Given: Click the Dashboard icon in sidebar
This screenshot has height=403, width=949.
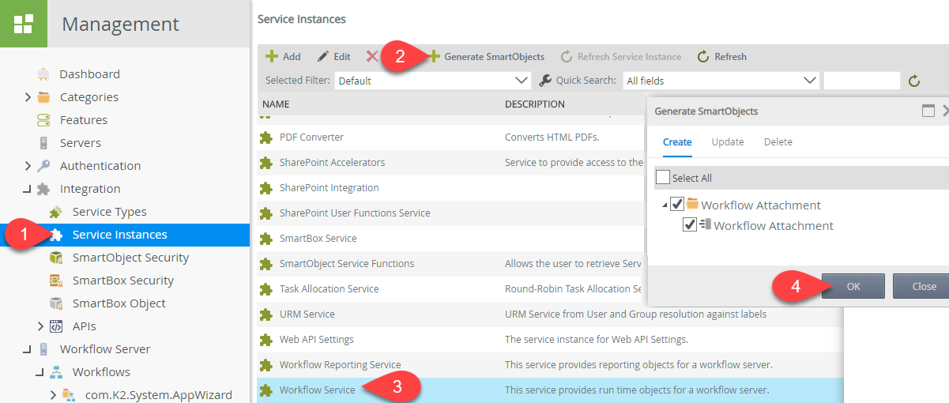Looking at the screenshot, I should coord(43,74).
